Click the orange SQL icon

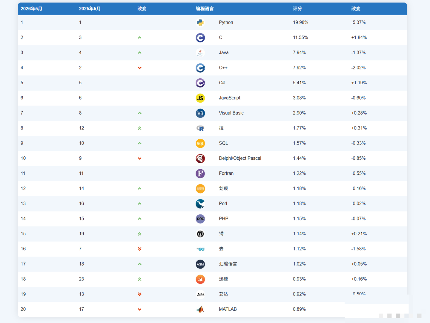200,143
